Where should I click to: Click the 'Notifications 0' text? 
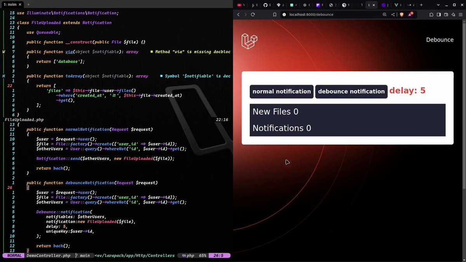pyautogui.click(x=282, y=128)
